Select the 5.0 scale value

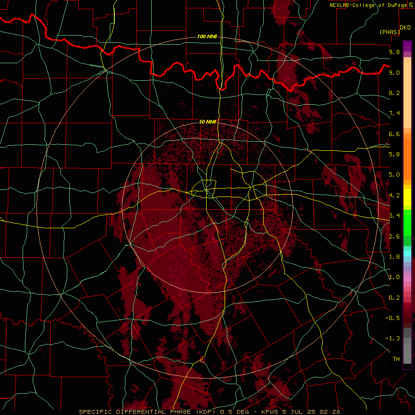pos(394,175)
